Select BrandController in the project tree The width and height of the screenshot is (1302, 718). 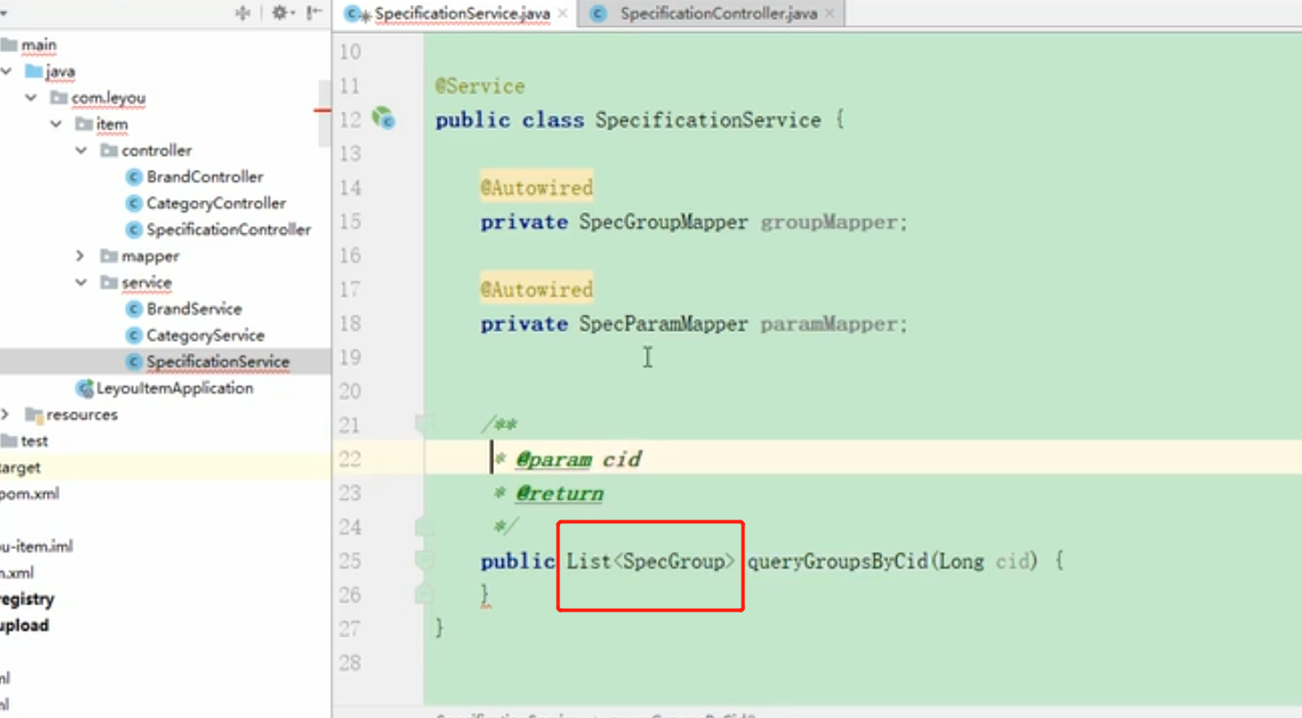205,177
